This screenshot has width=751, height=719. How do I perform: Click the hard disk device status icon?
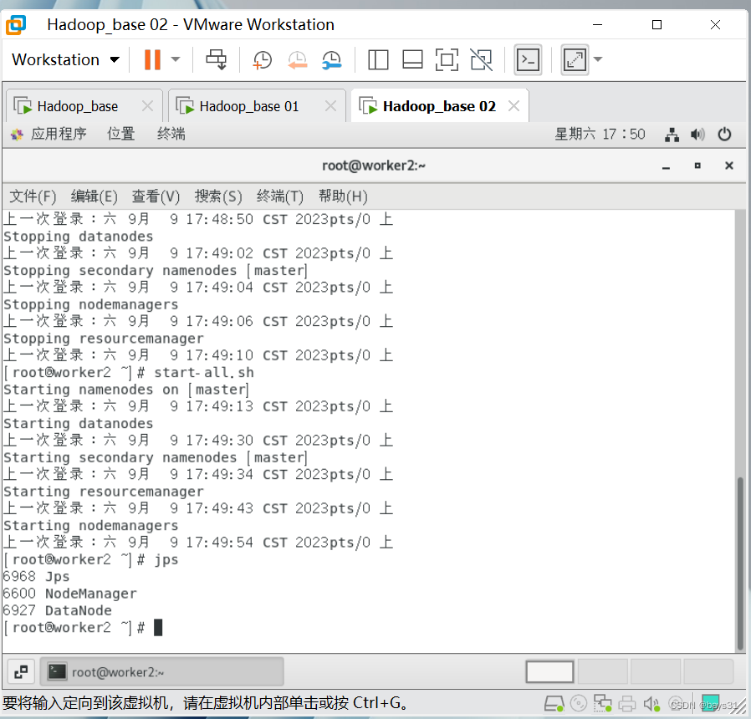click(554, 704)
